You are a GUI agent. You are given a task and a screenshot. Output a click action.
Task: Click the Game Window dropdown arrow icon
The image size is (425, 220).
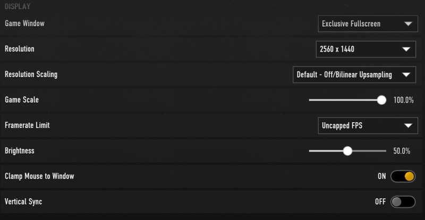407,24
